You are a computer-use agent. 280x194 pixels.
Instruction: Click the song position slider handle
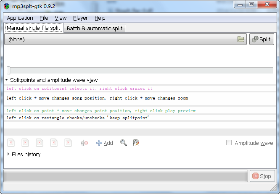8,70
